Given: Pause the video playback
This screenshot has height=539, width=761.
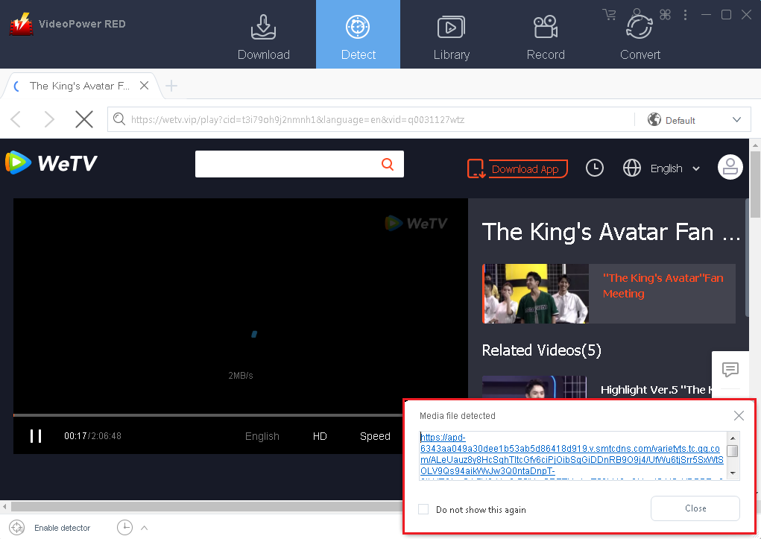Looking at the screenshot, I should tap(36, 436).
